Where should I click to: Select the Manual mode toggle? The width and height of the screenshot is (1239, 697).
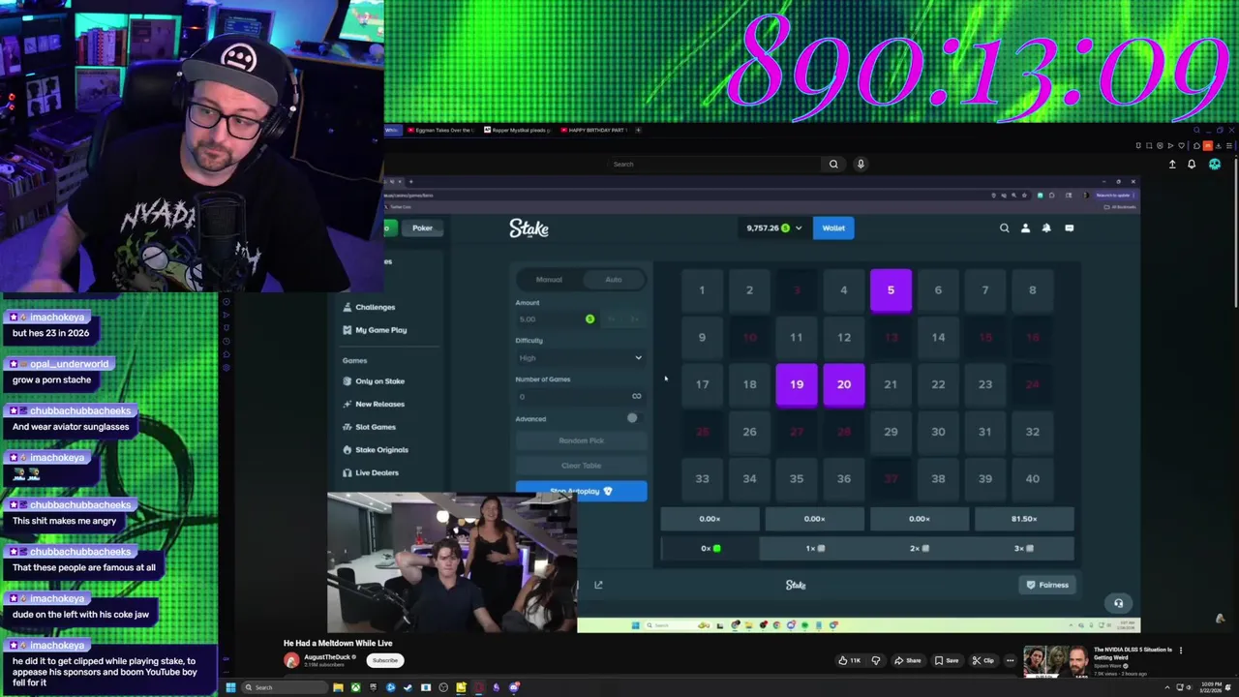(x=549, y=280)
